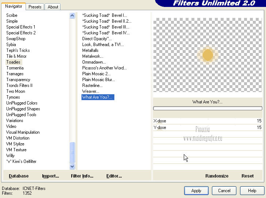This screenshot has width=266, height=198.
Task: Choose Picasso's Another Word... filter
Action: pos(104,68)
